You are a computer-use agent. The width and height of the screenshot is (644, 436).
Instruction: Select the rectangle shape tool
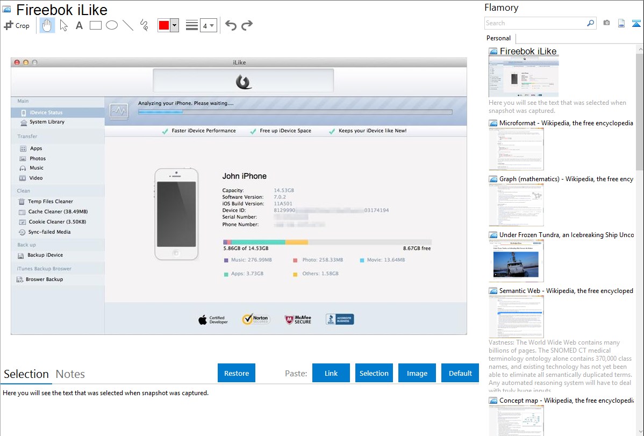tap(95, 25)
